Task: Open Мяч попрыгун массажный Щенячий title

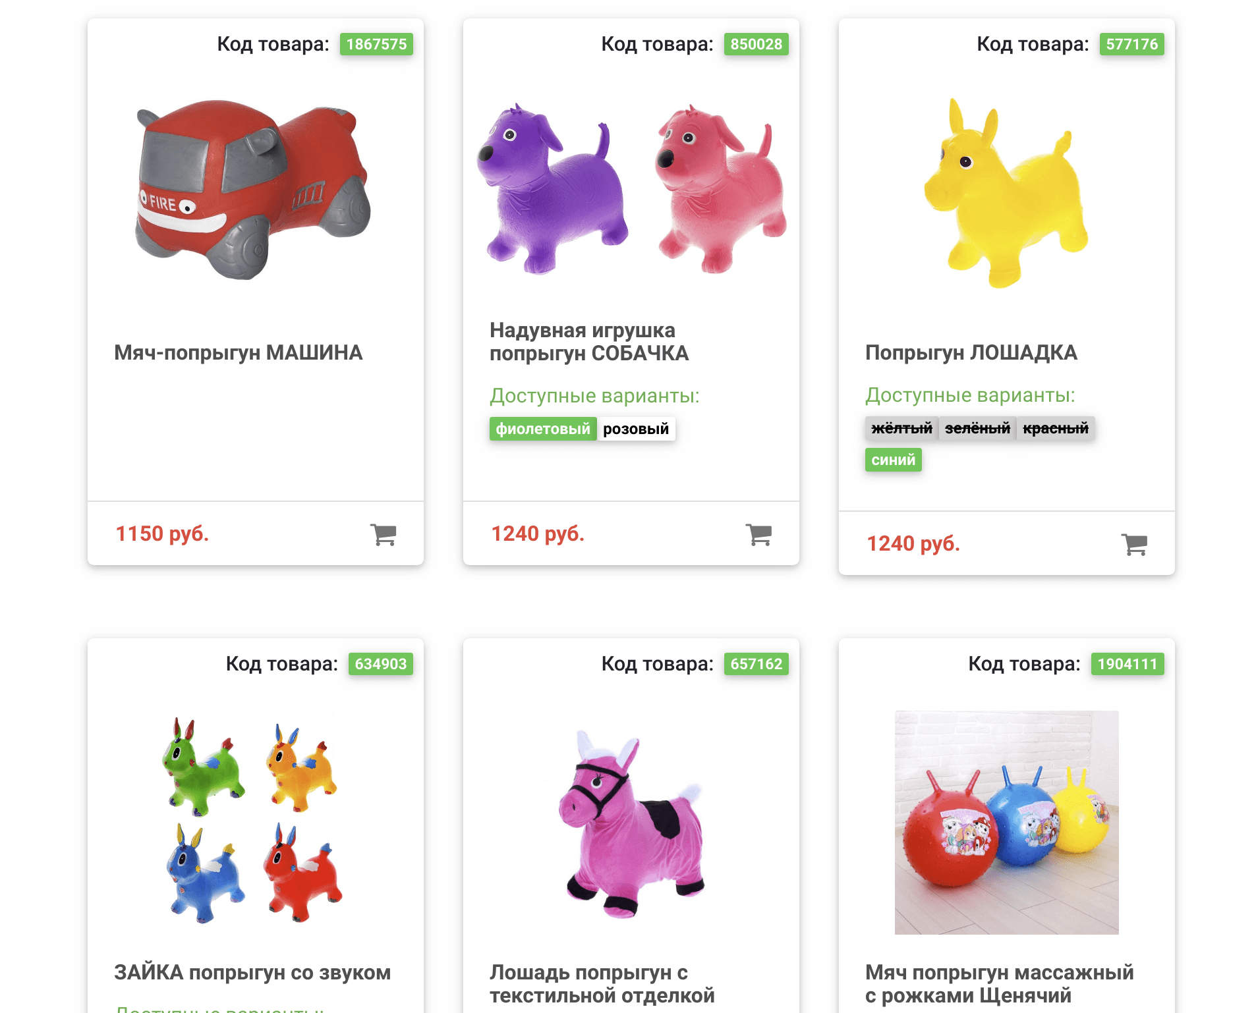Action: tap(1000, 983)
